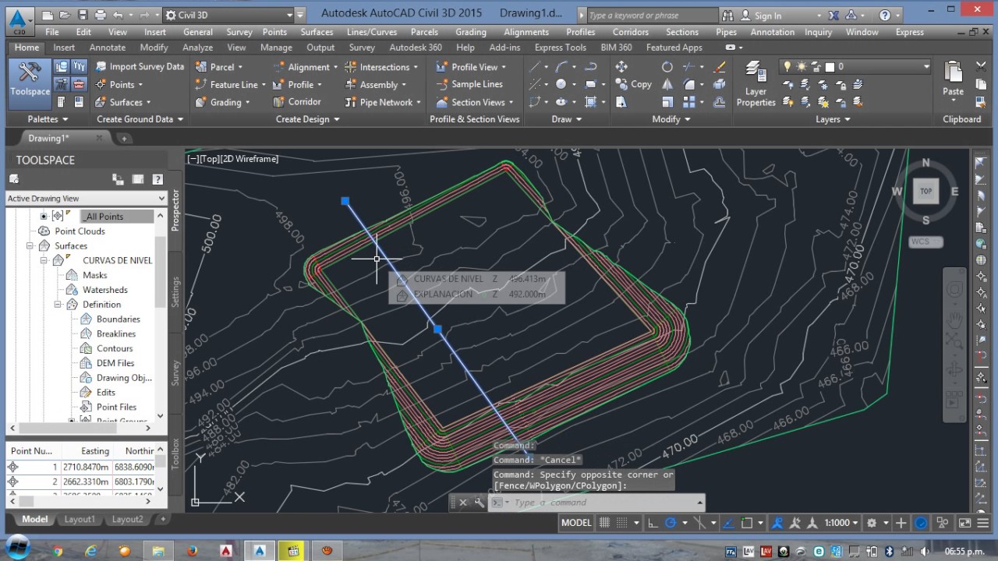Viewport: 998px width, 561px height.
Task: Collapse the CURVAS DE NIVEL surface node
Action: 44,260
